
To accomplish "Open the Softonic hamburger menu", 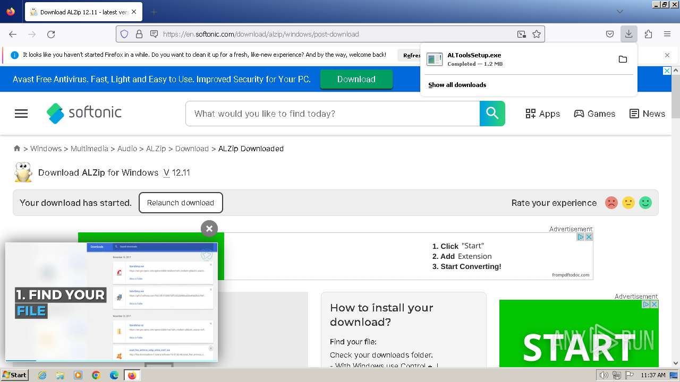I will (21, 114).
